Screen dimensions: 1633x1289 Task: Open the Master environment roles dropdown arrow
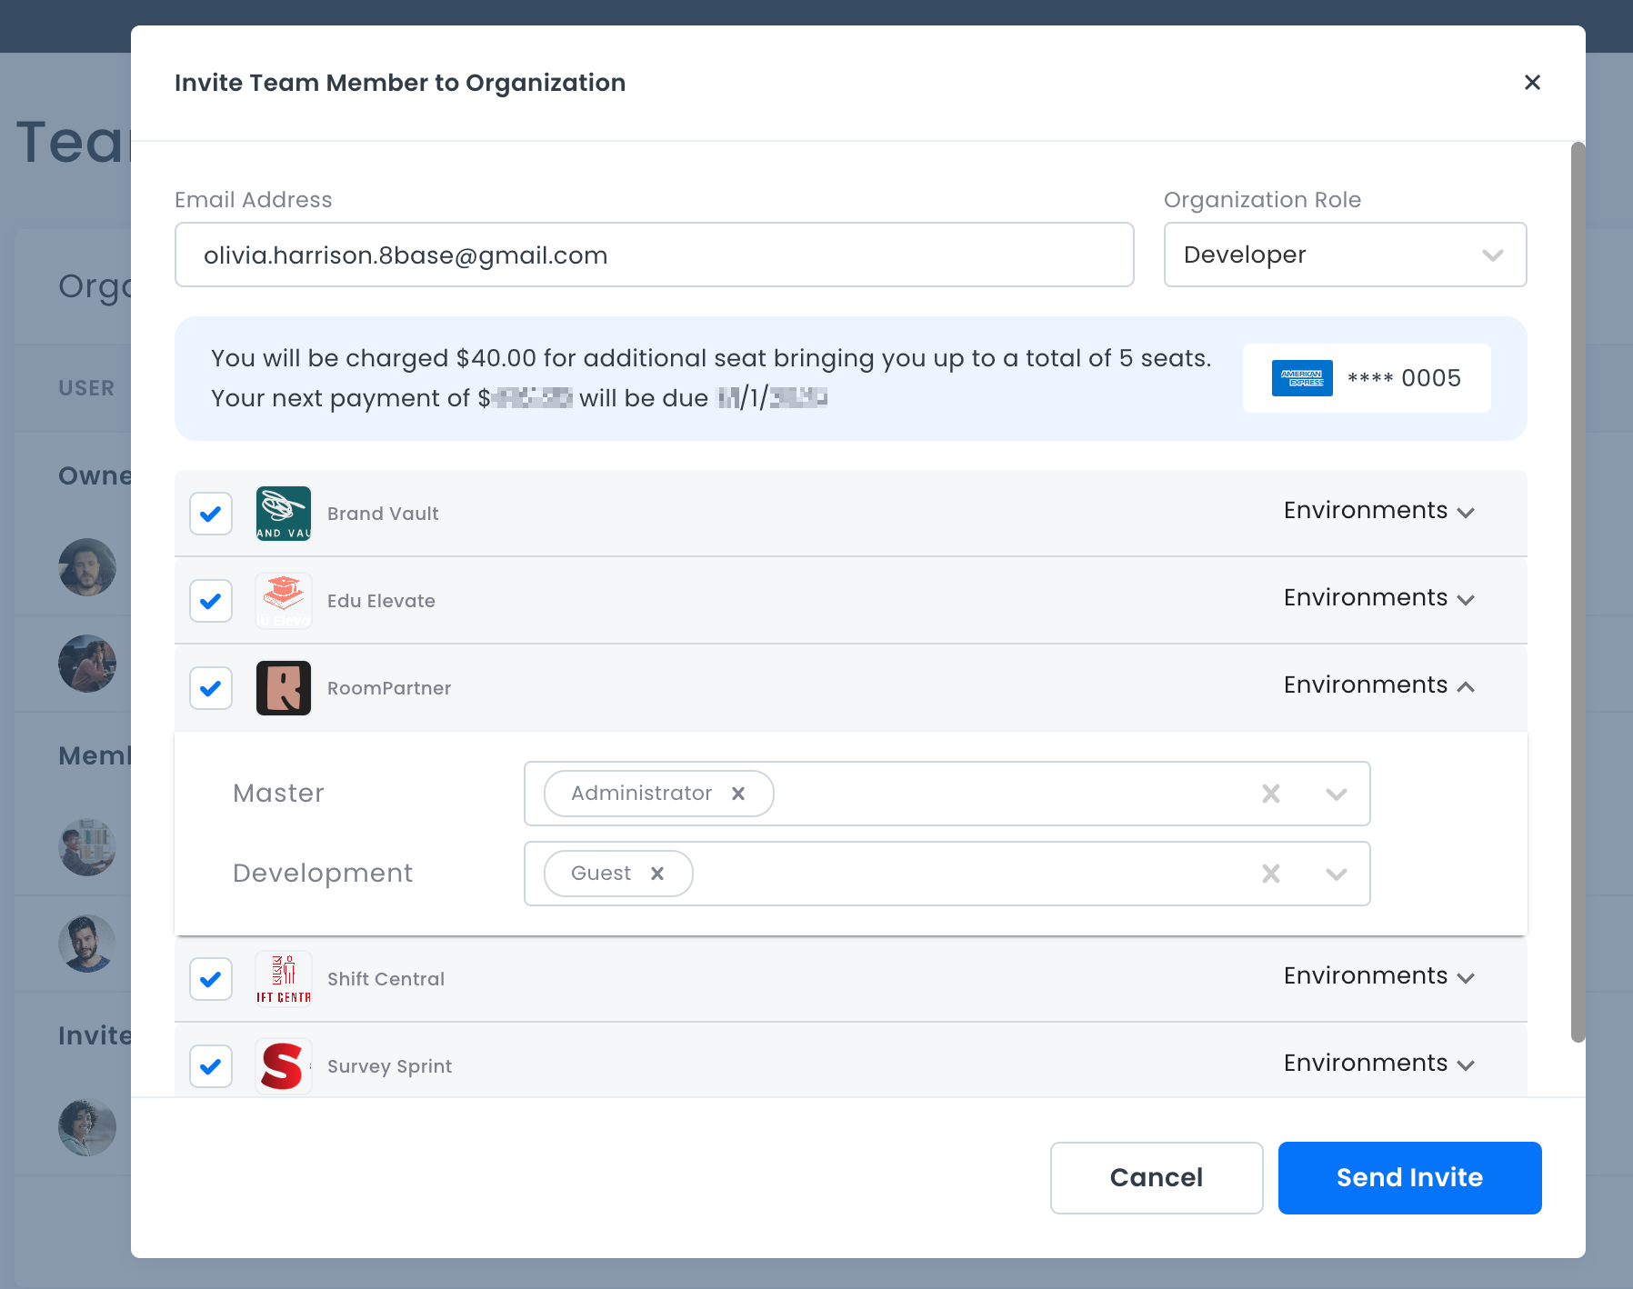[1336, 794]
